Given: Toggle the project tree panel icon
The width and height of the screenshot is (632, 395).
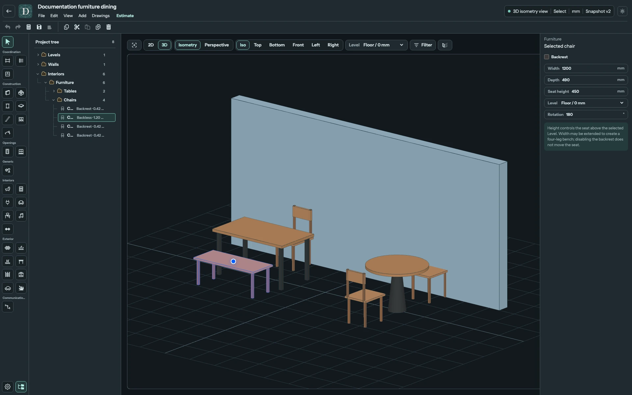Looking at the screenshot, I should coord(21,387).
